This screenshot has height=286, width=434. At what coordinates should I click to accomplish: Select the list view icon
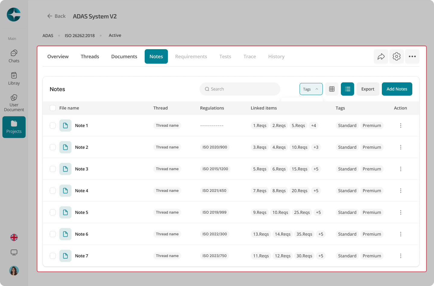pyautogui.click(x=348, y=89)
